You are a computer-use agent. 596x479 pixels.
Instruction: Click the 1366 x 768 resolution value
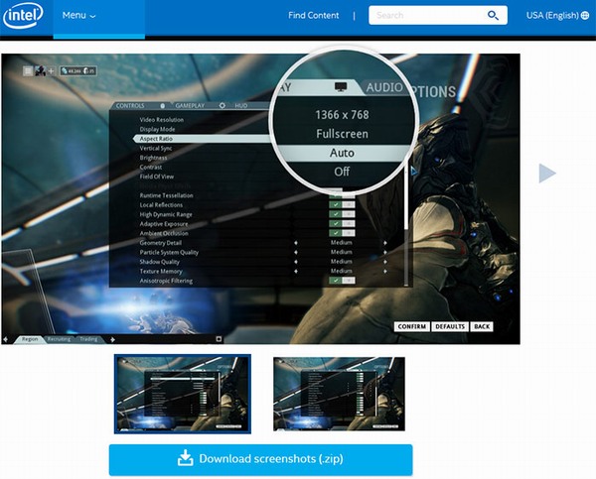[x=342, y=115]
